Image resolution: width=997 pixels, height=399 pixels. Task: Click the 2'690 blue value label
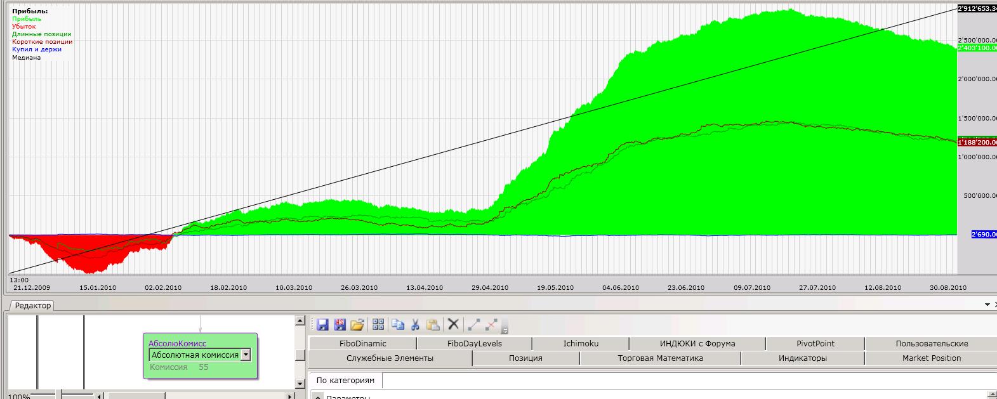tap(984, 235)
